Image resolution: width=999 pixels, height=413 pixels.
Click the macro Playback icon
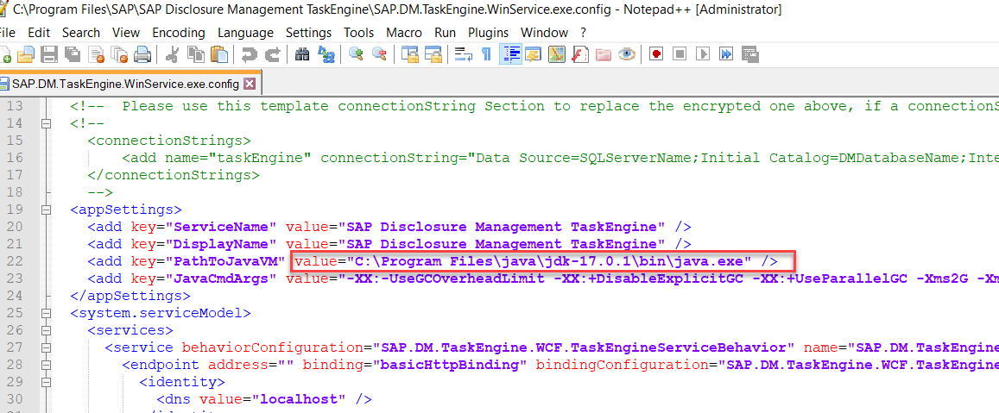point(704,54)
